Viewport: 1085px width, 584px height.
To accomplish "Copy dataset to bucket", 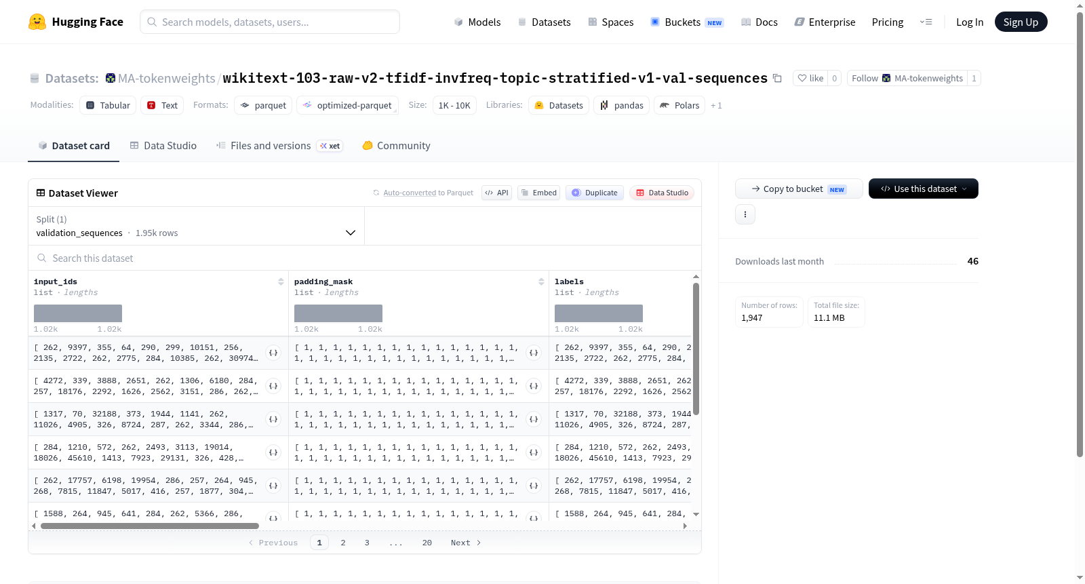I will 799,189.
